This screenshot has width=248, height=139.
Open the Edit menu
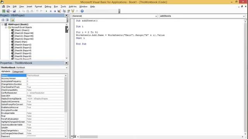point(15,7)
